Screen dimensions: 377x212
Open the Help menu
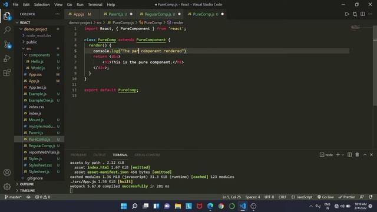click(111, 4)
